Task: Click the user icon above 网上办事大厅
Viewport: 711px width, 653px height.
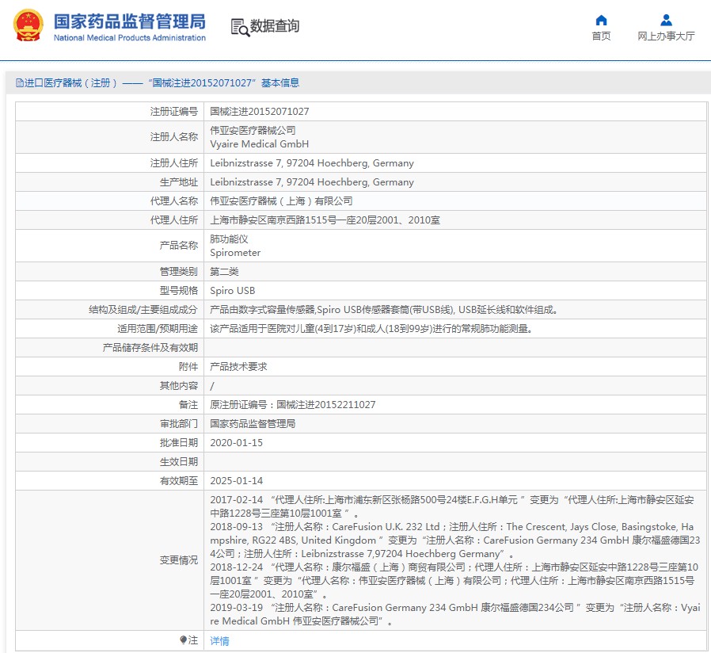Action: pos(666,20)
